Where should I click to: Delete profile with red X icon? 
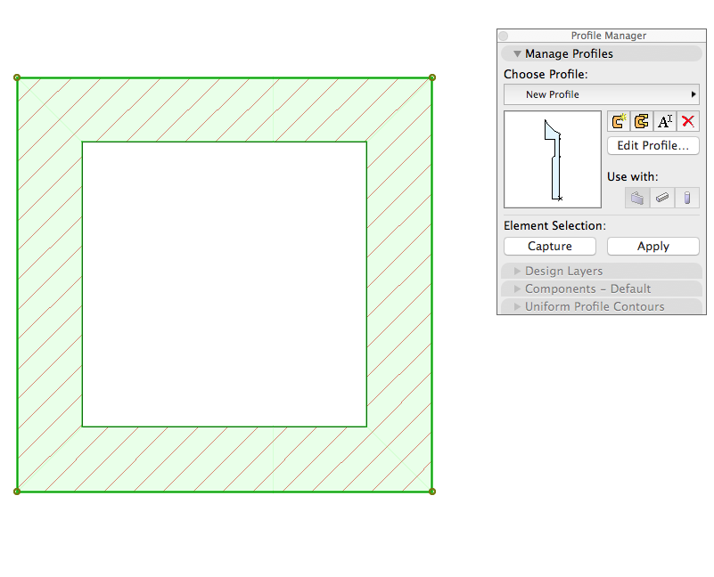pos(688,121)
